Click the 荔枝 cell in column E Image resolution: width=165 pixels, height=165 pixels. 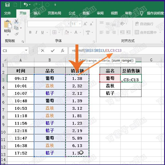point(110,86)
